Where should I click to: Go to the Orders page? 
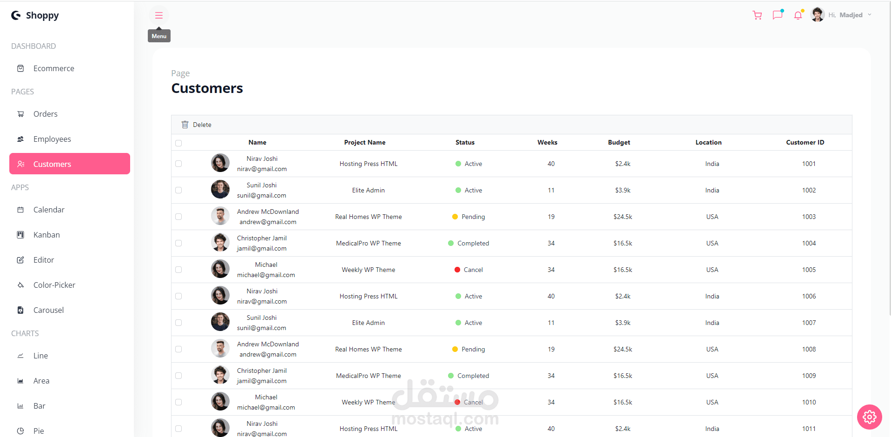point(70,114)
